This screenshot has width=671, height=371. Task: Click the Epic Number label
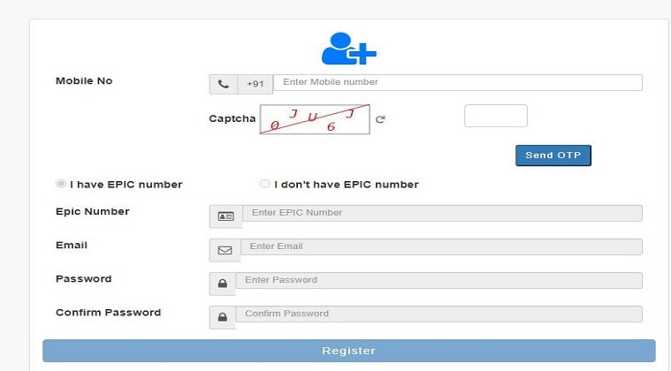[x=93, y=212]
